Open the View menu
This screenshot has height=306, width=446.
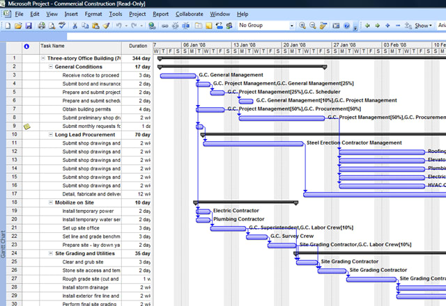52,14
